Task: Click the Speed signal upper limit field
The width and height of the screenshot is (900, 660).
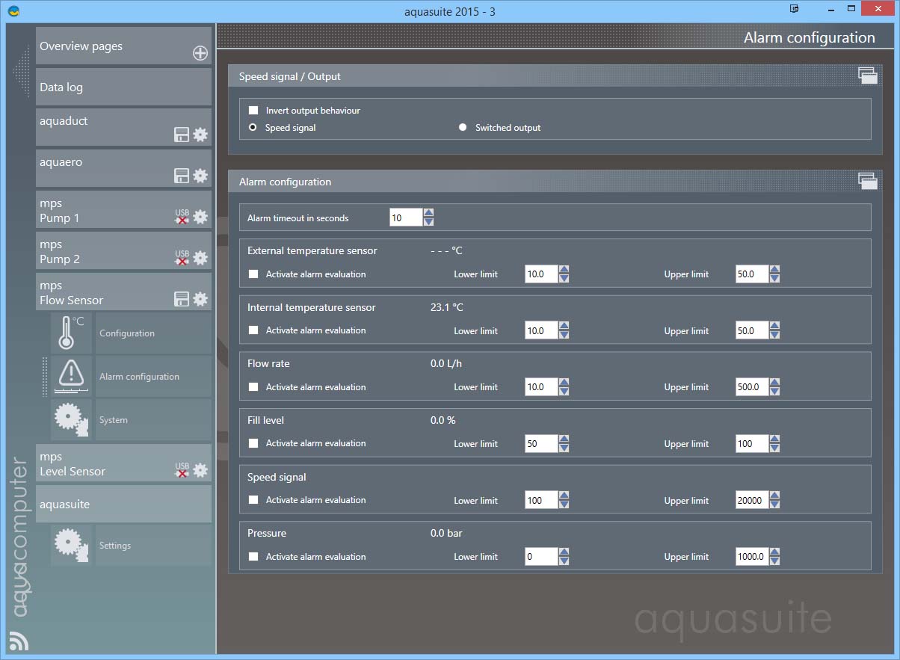Action: [x=751, y=501]
